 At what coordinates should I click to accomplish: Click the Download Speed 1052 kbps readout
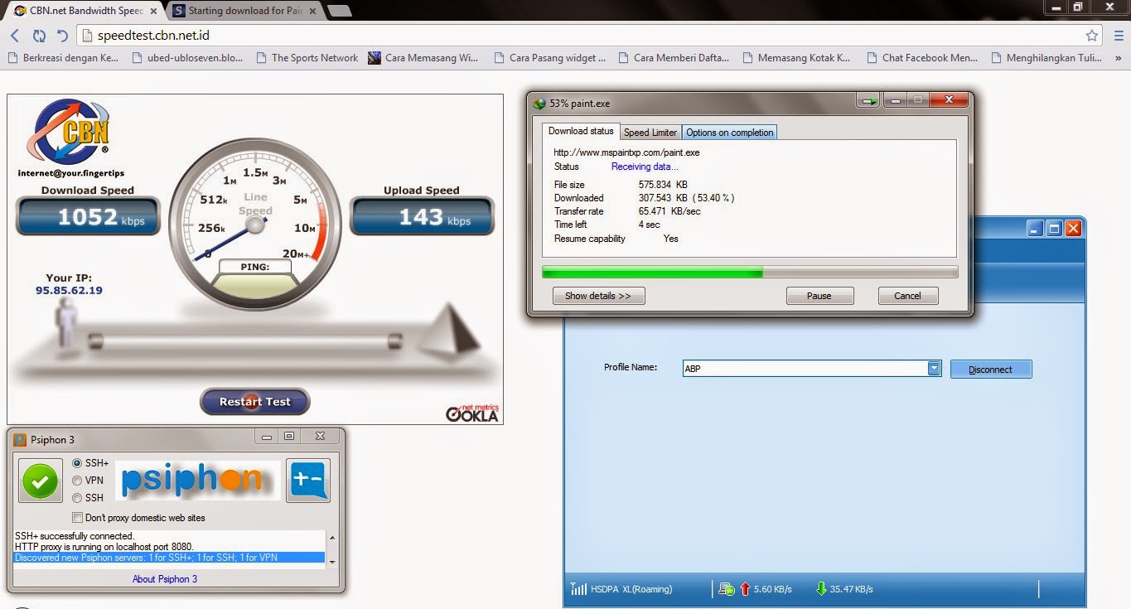[88, 216]
